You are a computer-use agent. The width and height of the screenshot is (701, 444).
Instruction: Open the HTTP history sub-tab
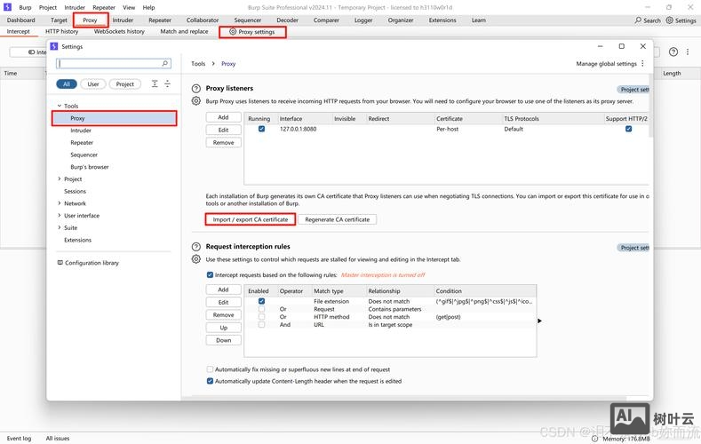[61, 32]
